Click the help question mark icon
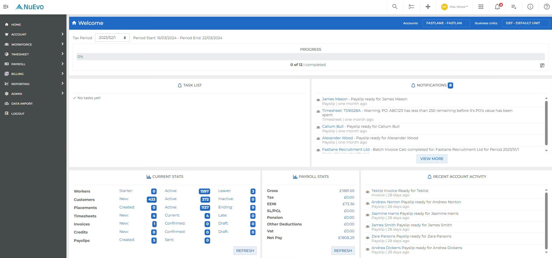The width and height of the screenshot is (552, 258). click(547, 7)
